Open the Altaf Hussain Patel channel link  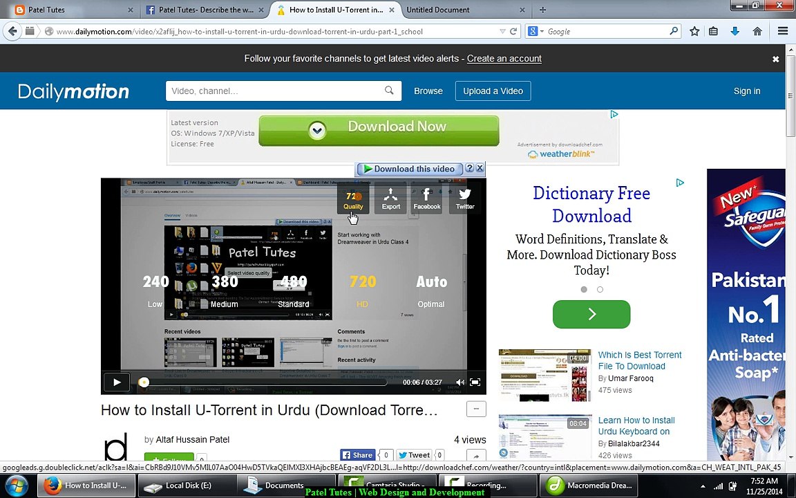pyautogui.click(x=192, y=440)
